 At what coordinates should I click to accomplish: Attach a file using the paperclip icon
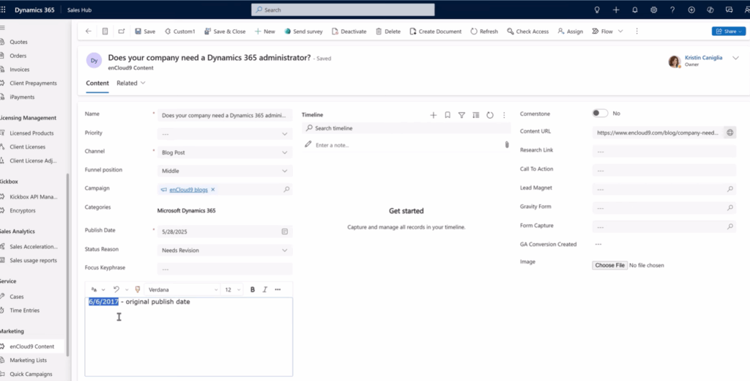[507, 144]
